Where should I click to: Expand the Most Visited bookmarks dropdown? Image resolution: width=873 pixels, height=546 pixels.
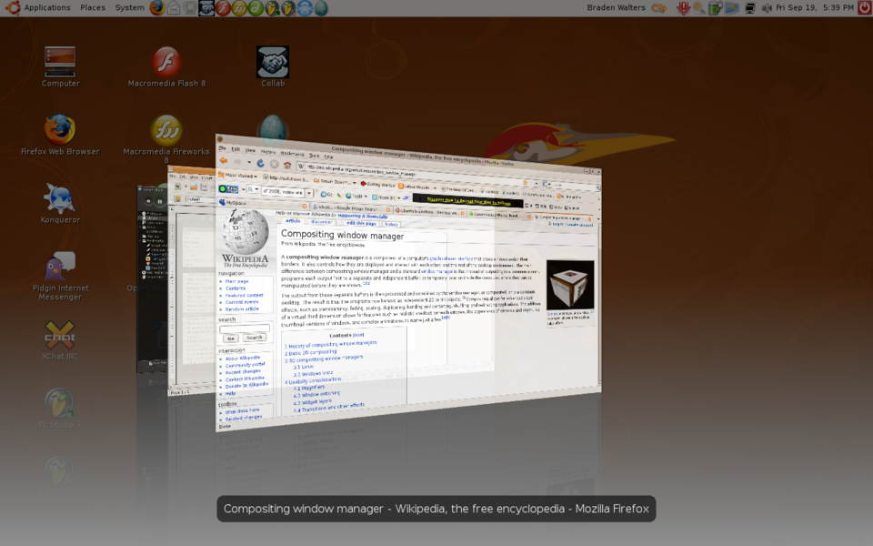pos(239,176)
